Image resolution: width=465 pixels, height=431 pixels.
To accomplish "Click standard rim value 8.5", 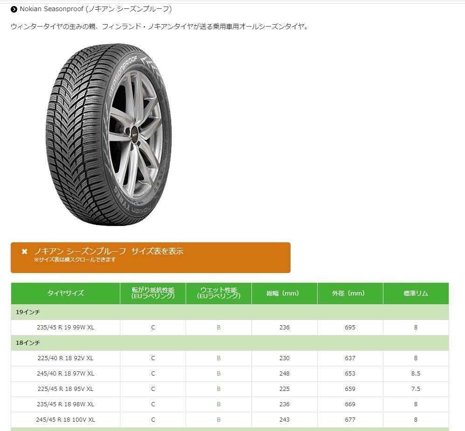I will coord(416,374).
